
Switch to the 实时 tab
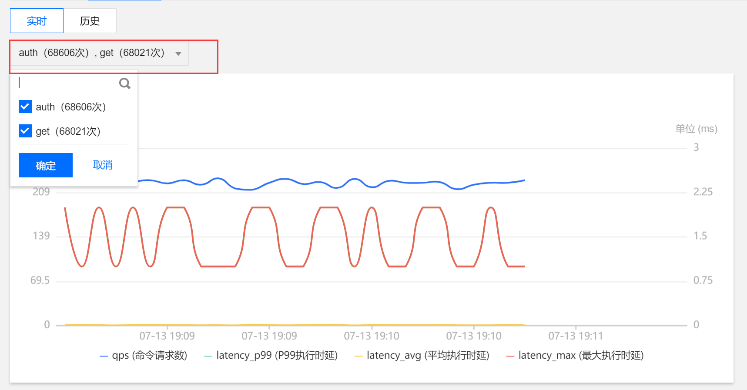pos(37,21)
